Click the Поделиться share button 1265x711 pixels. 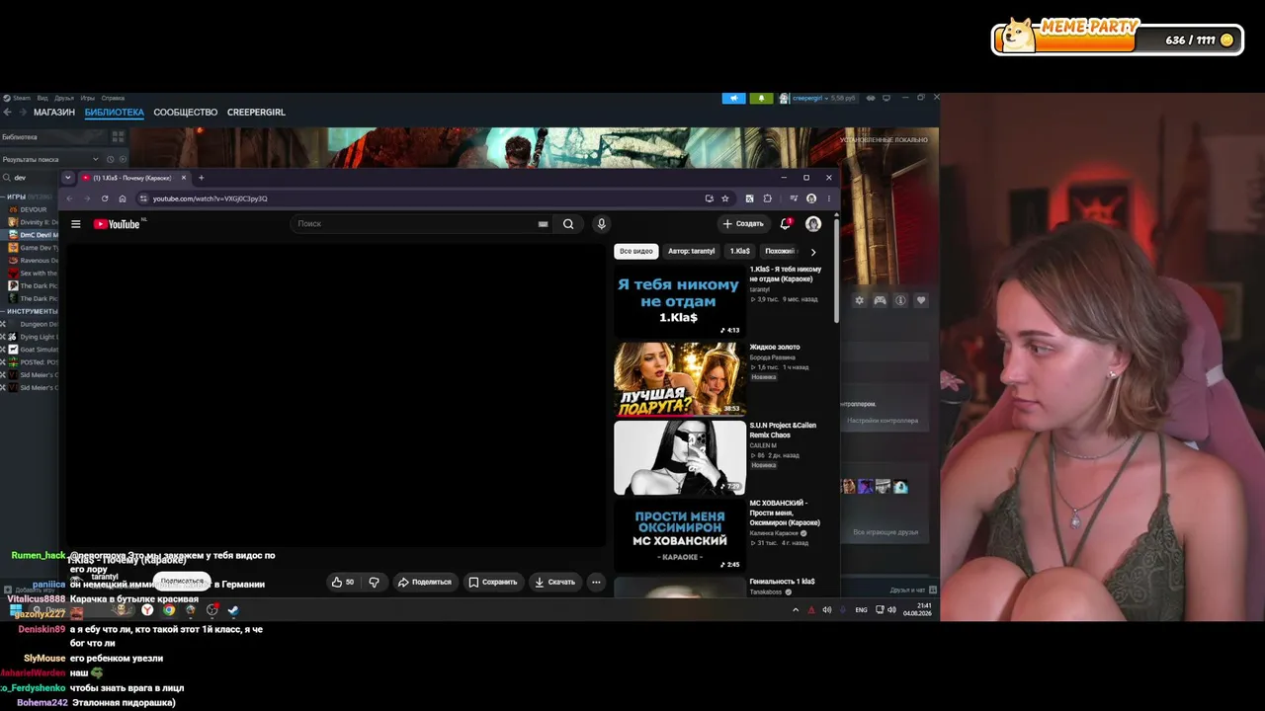[424, 583]
